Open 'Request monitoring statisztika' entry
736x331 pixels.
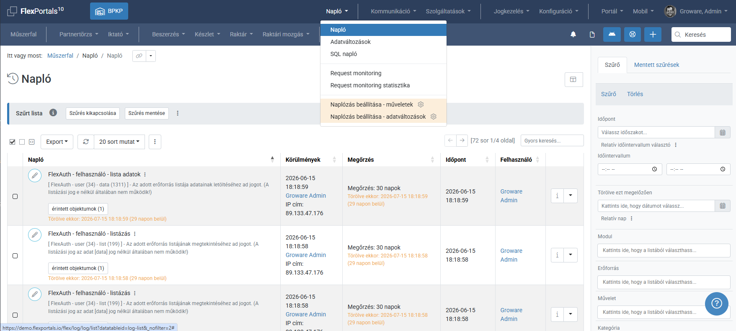point(383,85)
